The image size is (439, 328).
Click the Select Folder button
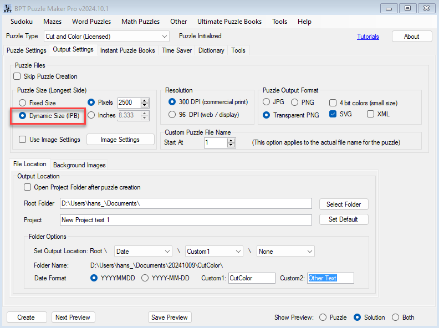tap(344, 204)
